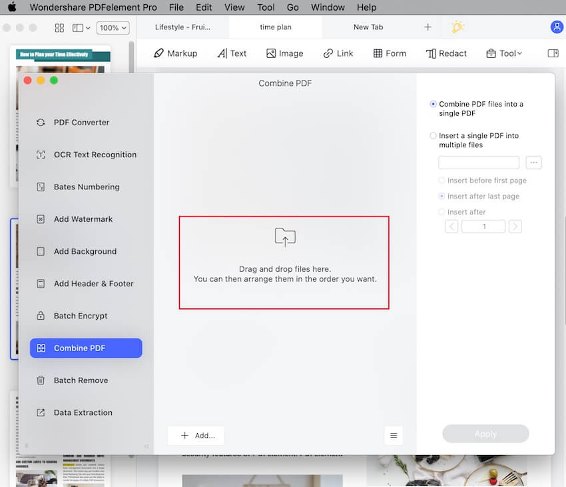This screenshot has height=487, width=566.
Task: Open the Apple menu
Action: (x=12, y=7)
